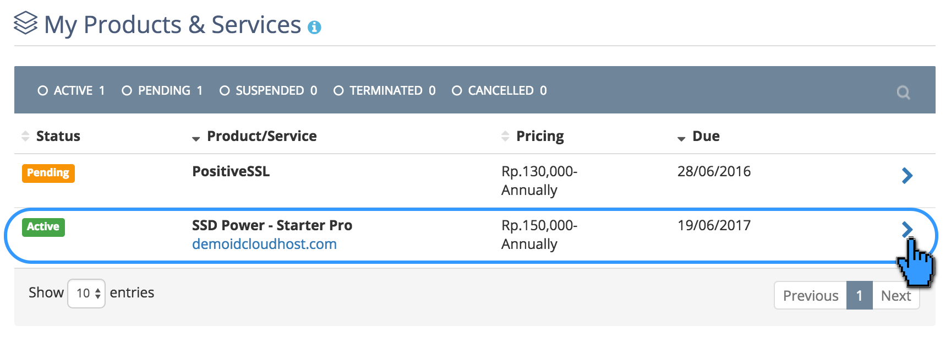
Task: Click the Next pagination button
Action: 896,296
